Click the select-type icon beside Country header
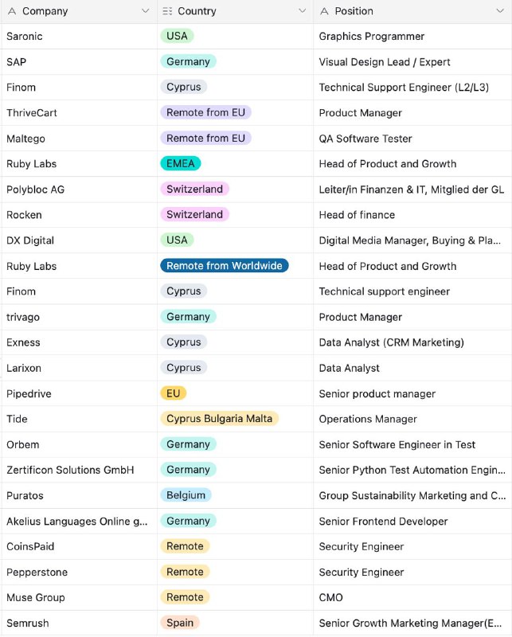Screen dimensions: 512x637 [167, 11]
